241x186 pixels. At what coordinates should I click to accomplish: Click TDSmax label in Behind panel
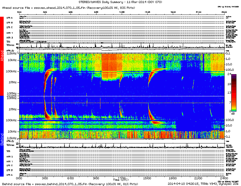[10, 145]
